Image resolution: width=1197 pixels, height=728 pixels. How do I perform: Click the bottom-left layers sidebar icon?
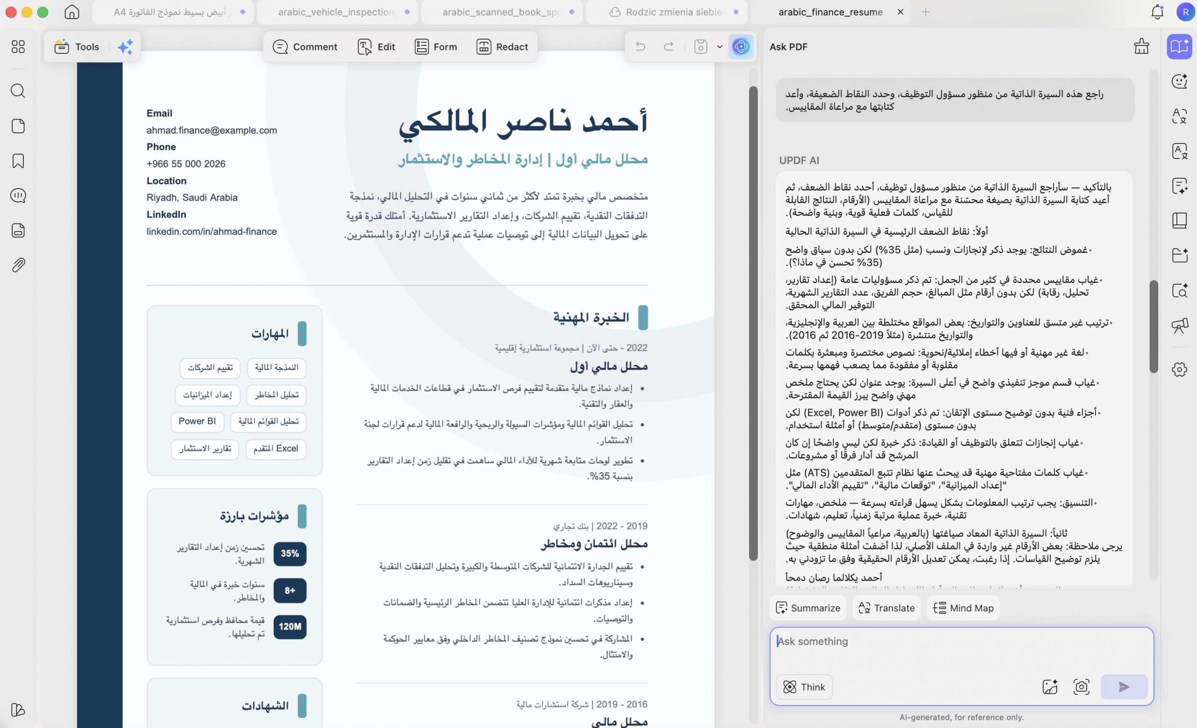pos(18,710)
